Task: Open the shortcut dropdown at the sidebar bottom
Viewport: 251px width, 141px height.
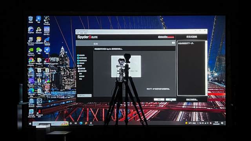Action: pos(84,96)
